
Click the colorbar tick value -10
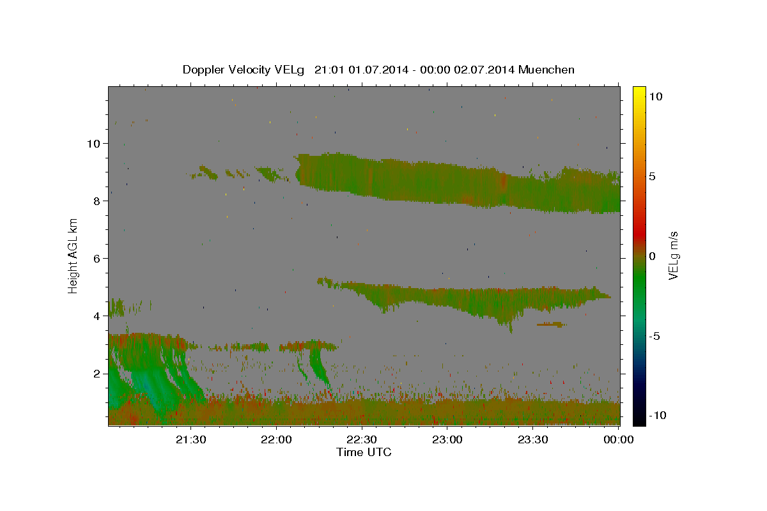coord(657,415)
